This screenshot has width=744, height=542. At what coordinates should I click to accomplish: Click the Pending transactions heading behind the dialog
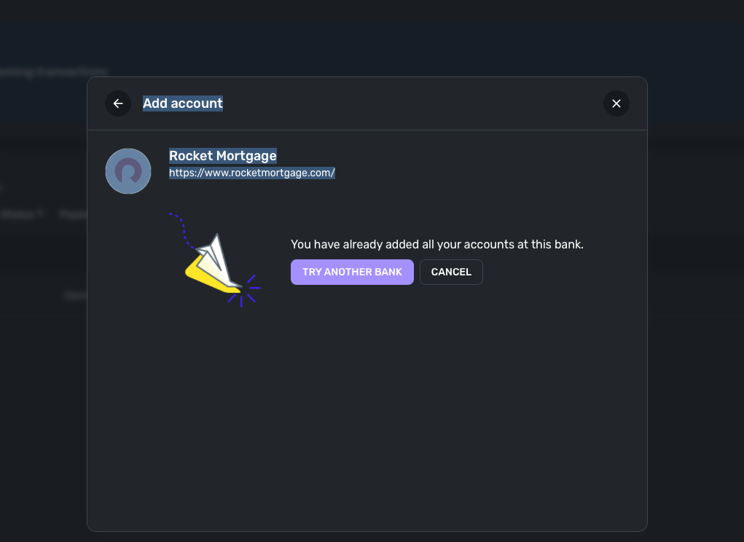[x=53, y=71]
